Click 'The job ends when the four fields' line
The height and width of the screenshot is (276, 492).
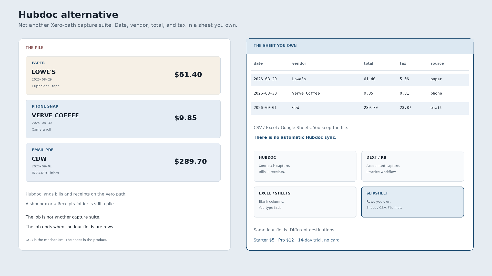tap(70, 227)
